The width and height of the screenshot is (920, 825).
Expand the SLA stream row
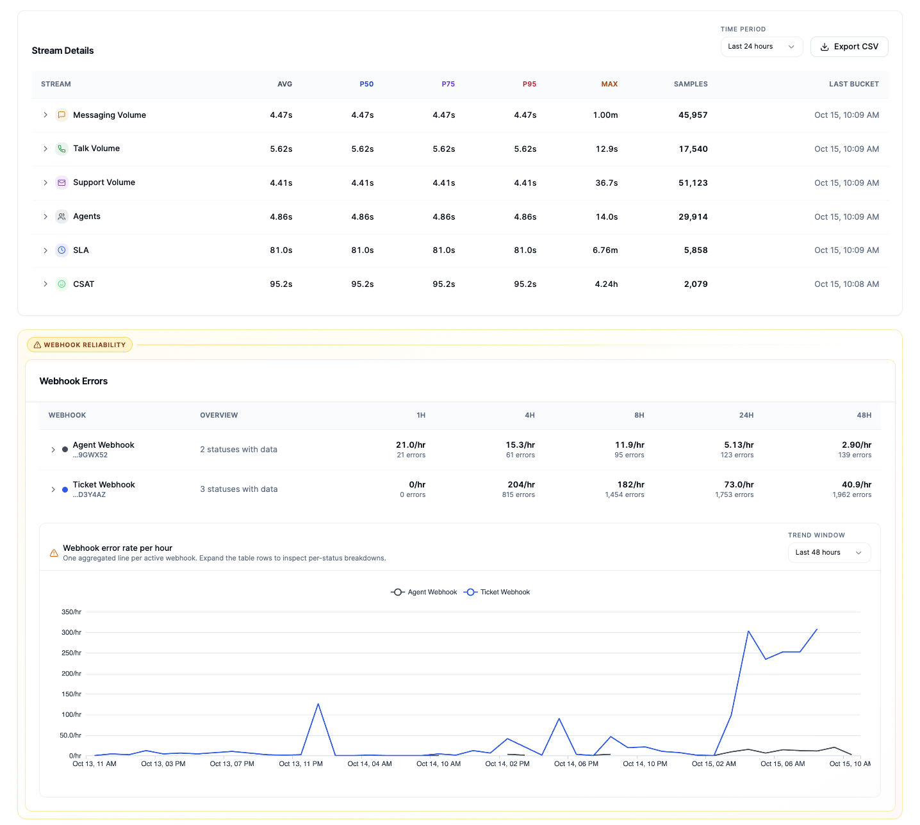45,250
